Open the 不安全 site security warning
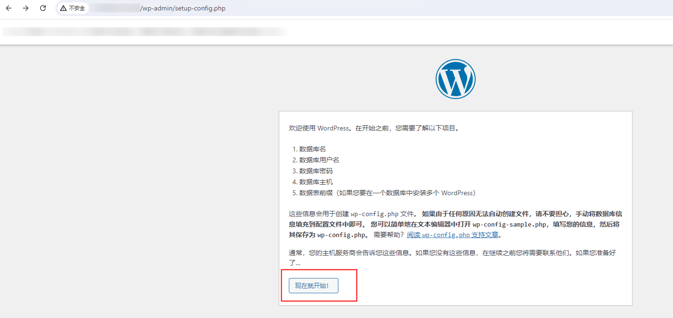The image size is (673, 318). (x=72, y=8)
